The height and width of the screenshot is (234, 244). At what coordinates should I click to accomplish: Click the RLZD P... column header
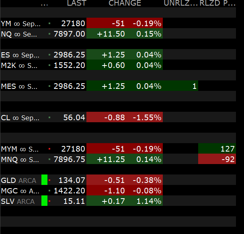coord(217,3)
